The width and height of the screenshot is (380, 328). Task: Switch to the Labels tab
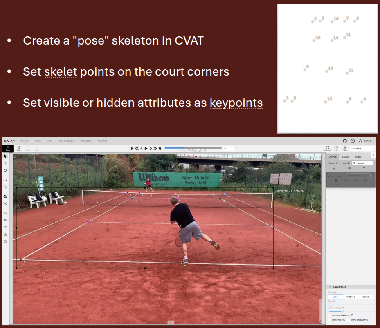coord(345,157)
